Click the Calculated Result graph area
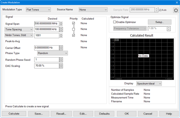The height and width of the screenshot is (118, 180). pos(142,59)
